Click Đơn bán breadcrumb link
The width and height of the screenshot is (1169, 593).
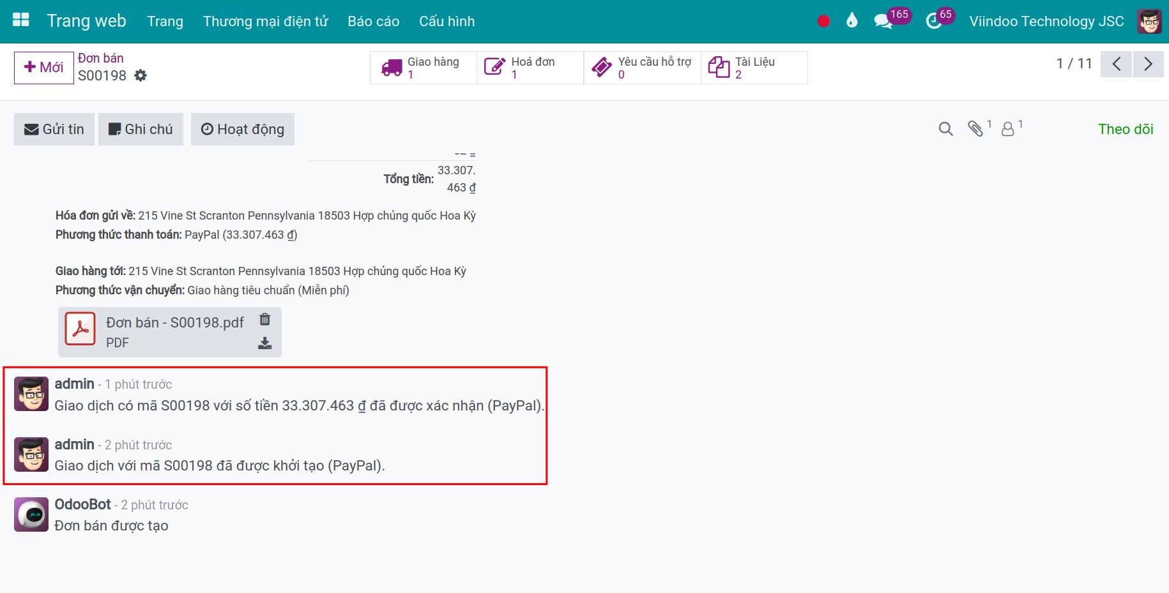(x=100, y=58)
